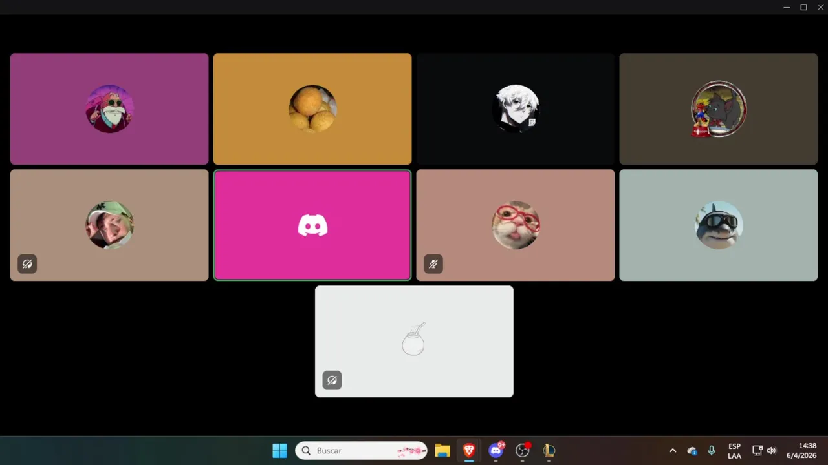Open OBS Studio from the taskbar
This screenshot has width=828, height=465.
(x=523, y=450)
